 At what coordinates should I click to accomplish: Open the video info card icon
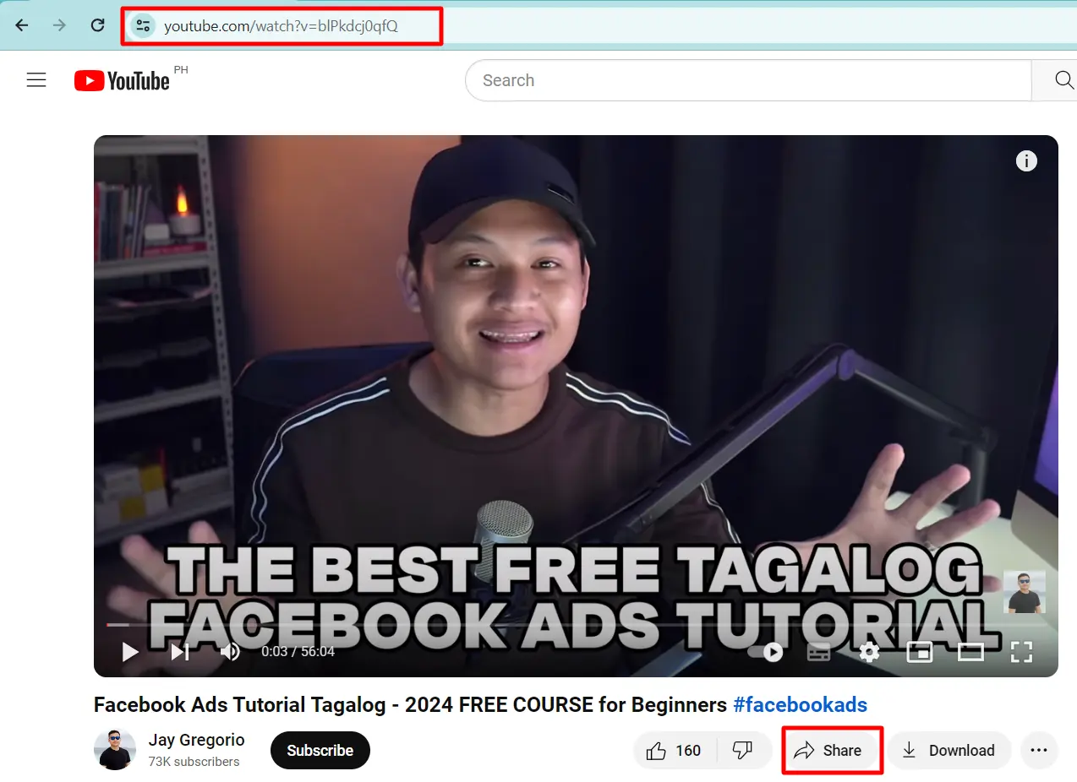tap(1026, 160)
